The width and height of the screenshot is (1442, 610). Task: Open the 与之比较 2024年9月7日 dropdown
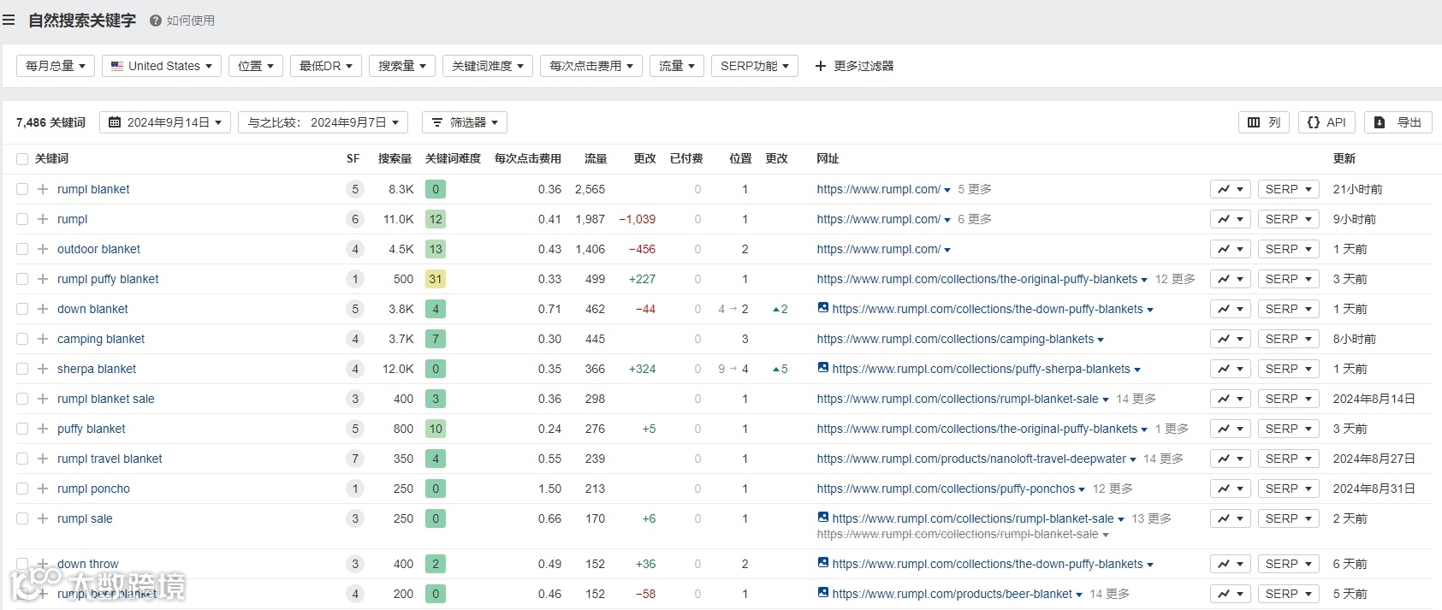click(x=323, y=122)
